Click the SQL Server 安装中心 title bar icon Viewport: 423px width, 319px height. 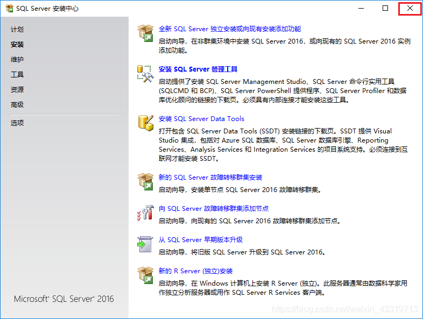(x=10, y=9)
